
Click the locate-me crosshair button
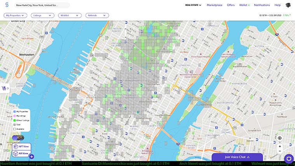(280, 138)
